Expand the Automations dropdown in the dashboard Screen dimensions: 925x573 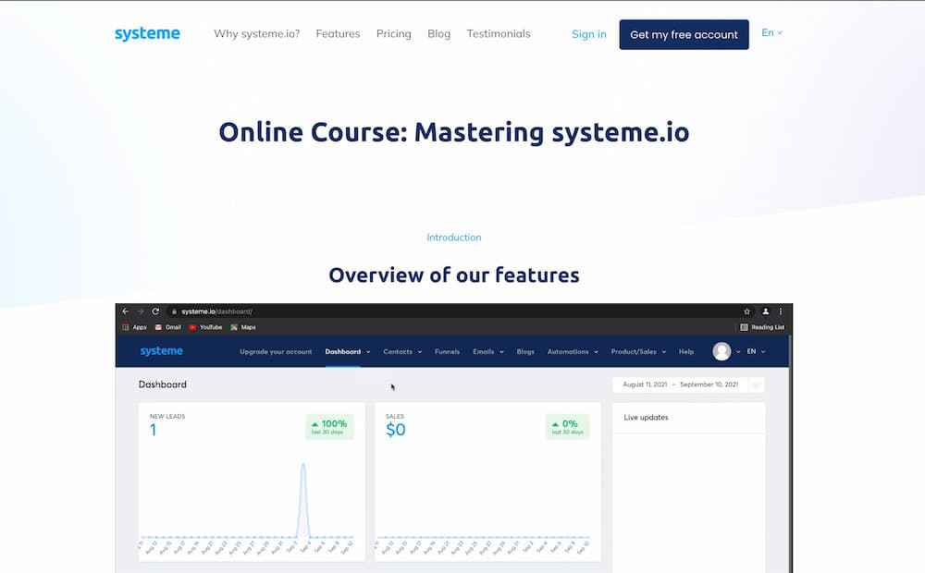573,352
